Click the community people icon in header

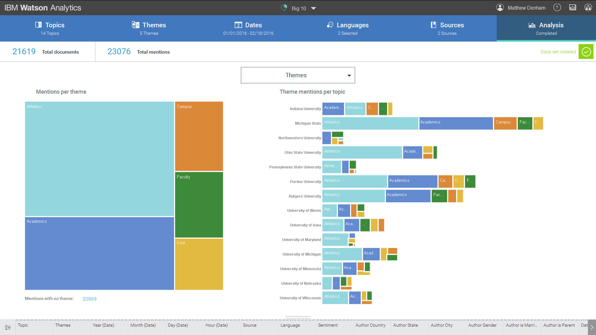point(588,7)
